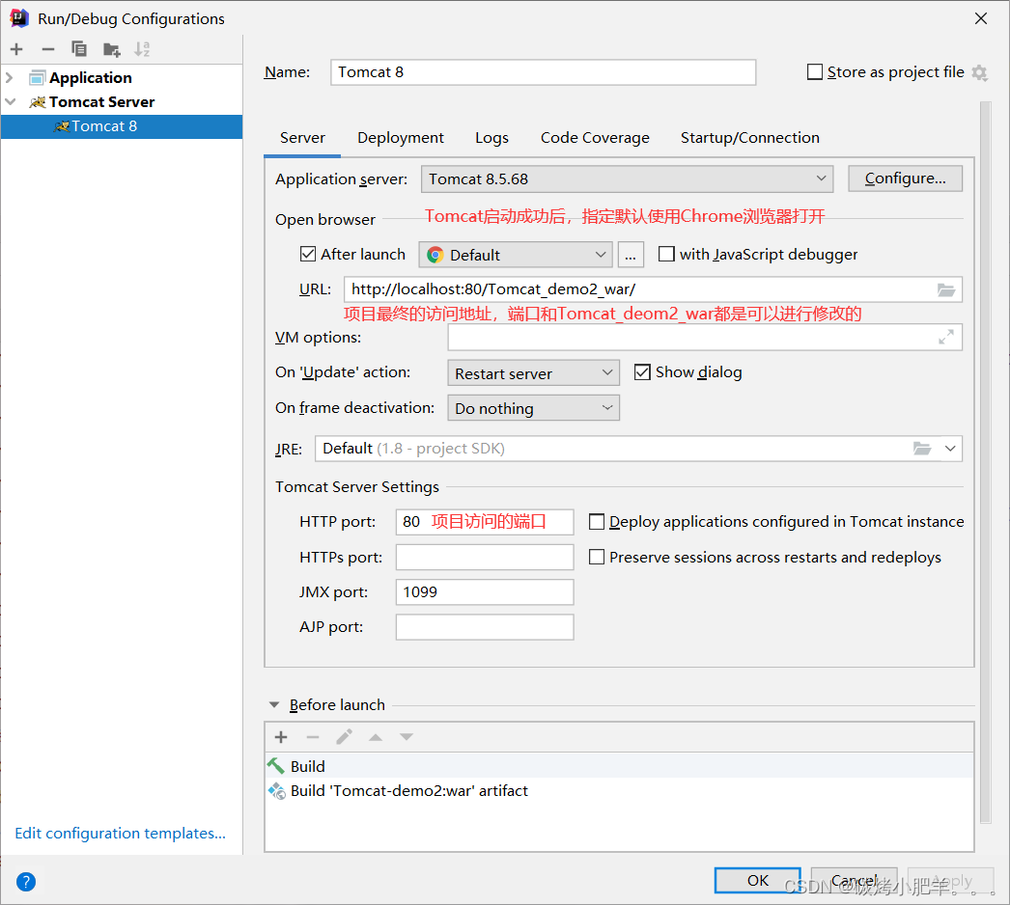Expand the VM options field

point(946,337)
